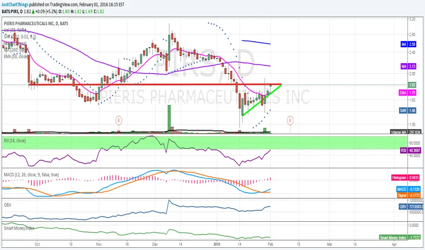This screenshot has width=425, height=250.
Task: Click the Smart Money Index -1.7522 tag
Action: pyautogui.click(x=400, y=237)
